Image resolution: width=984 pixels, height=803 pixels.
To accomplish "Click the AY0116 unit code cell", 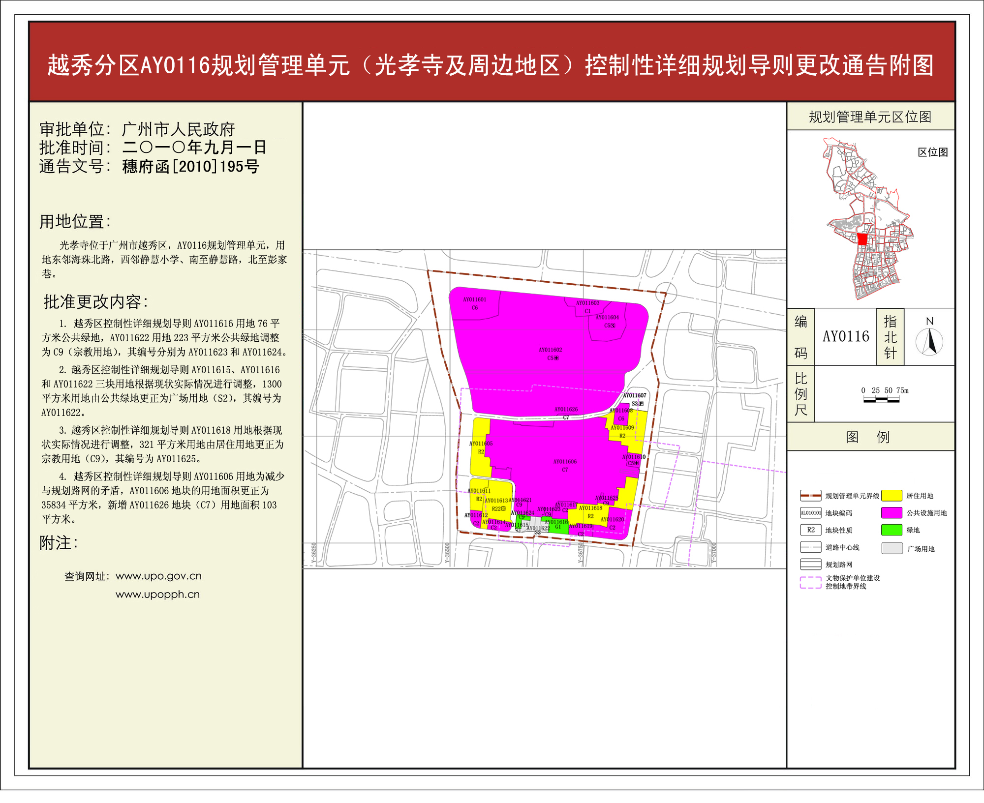I will coord(846,337).
